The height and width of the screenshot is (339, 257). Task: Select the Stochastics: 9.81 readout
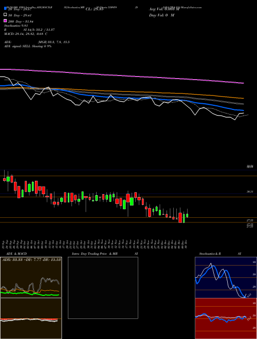(x=15, y=26)
